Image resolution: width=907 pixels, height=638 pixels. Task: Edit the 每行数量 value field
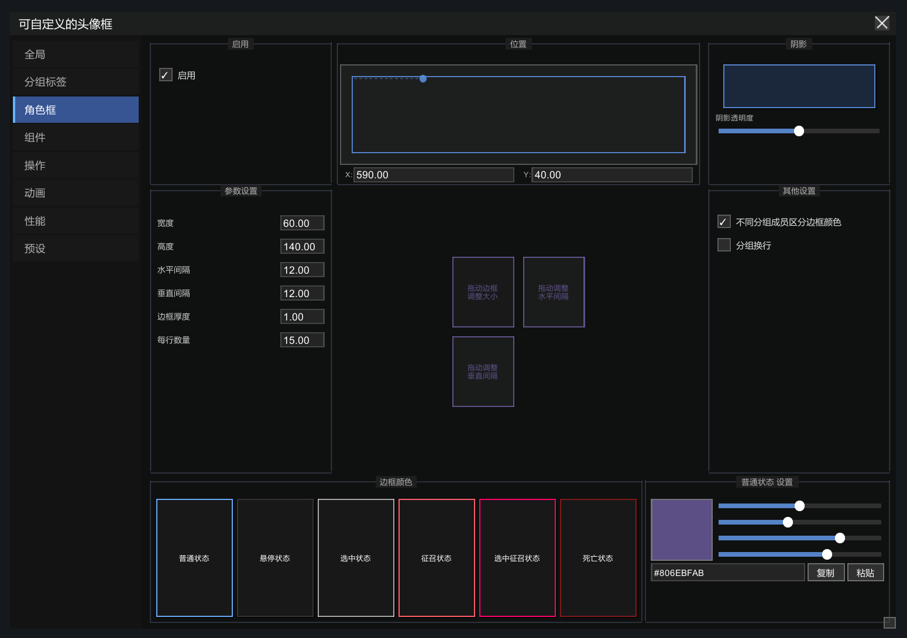302,340
